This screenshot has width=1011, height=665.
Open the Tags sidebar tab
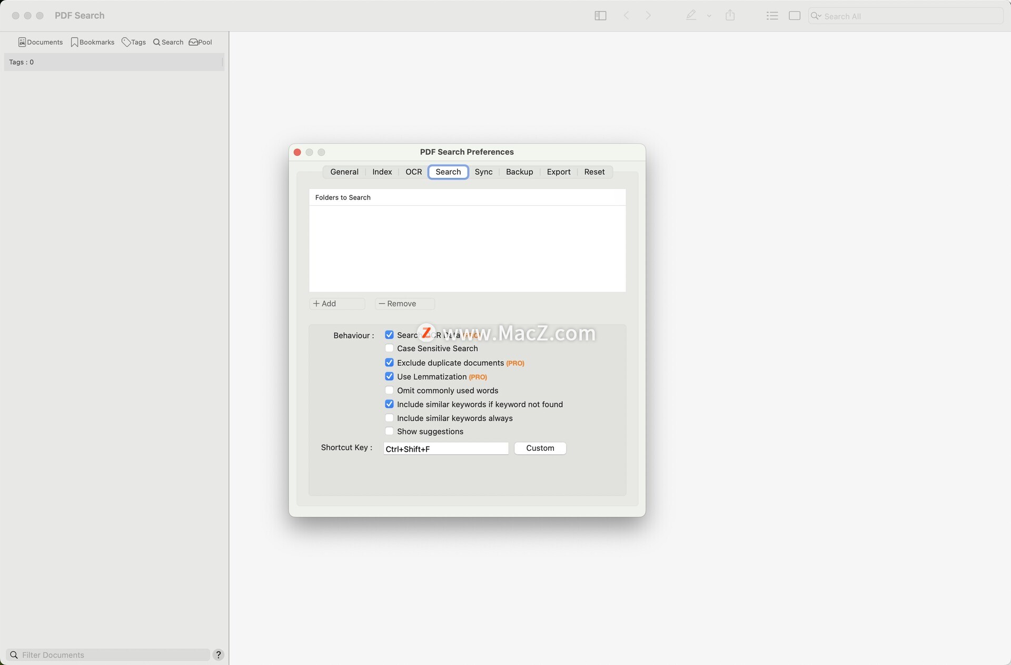(134, 42)
